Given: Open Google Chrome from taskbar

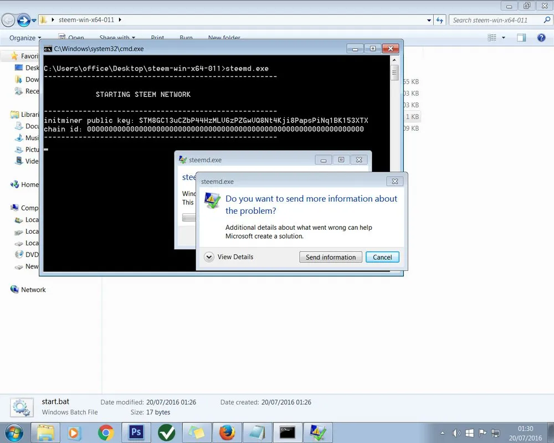Looking at the screenshot, I should coord(106,432).
